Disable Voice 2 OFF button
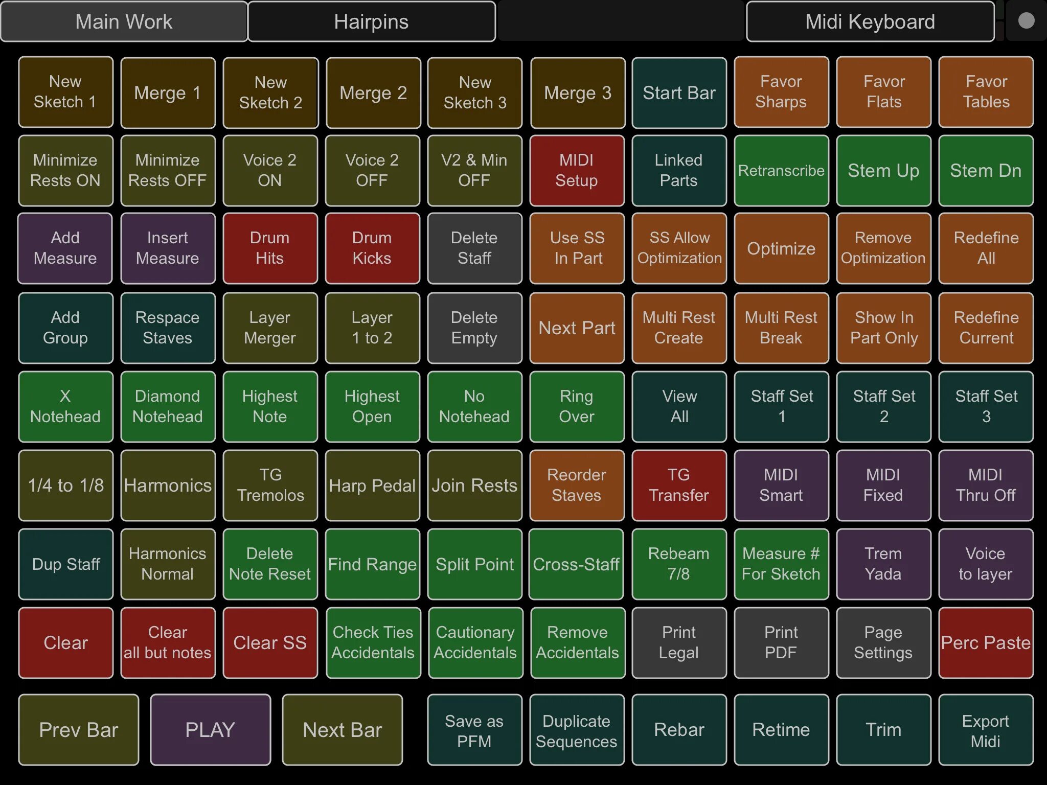The image size is (1047, 785). click(x=372, y=170)
